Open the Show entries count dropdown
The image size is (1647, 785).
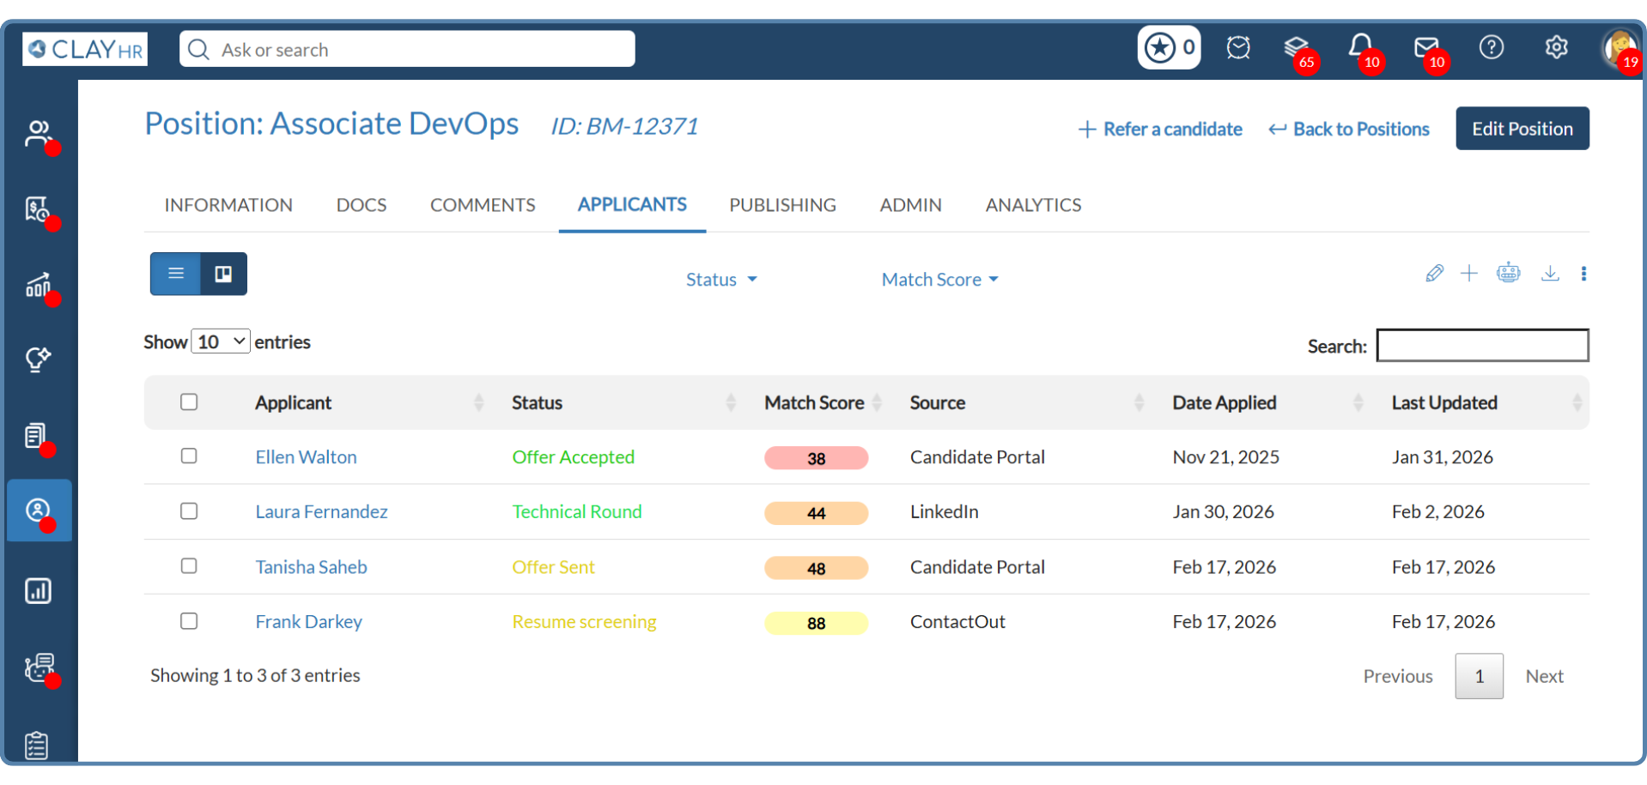pos(221,341)
